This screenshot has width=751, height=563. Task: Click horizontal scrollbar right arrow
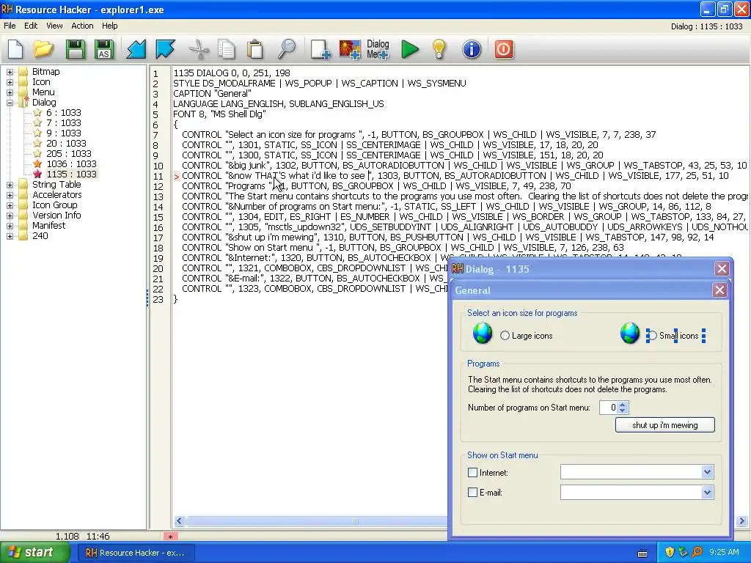742,521
